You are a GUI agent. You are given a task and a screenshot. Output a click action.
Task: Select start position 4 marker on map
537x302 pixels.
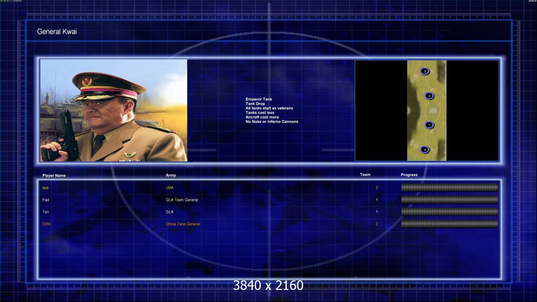pyautogui.click(x=425, y=149)
